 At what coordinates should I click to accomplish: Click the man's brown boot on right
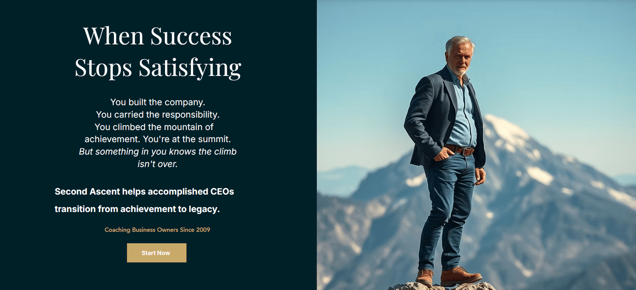(460, 276)
